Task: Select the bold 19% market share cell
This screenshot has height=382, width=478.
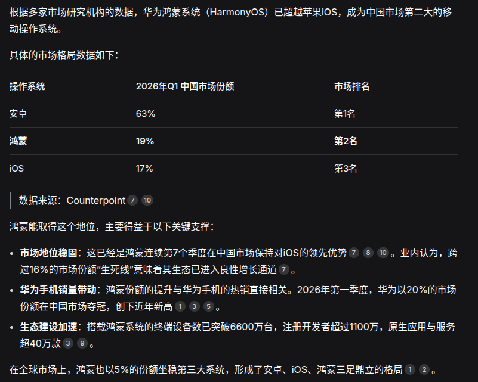Action: point(145,141)
